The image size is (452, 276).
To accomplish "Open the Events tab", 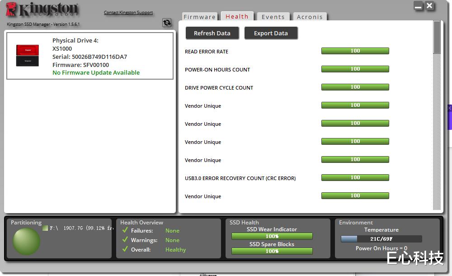I will click(273, 17).
